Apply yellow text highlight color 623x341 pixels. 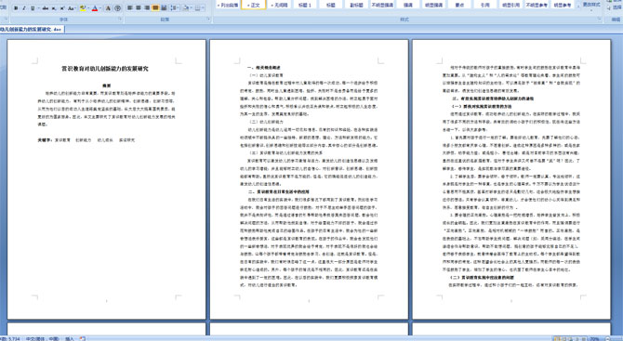click(83, 8)
